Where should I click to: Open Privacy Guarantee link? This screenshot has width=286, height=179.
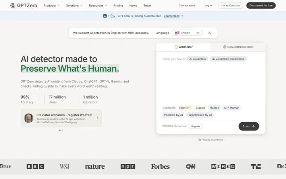point(211,140)
